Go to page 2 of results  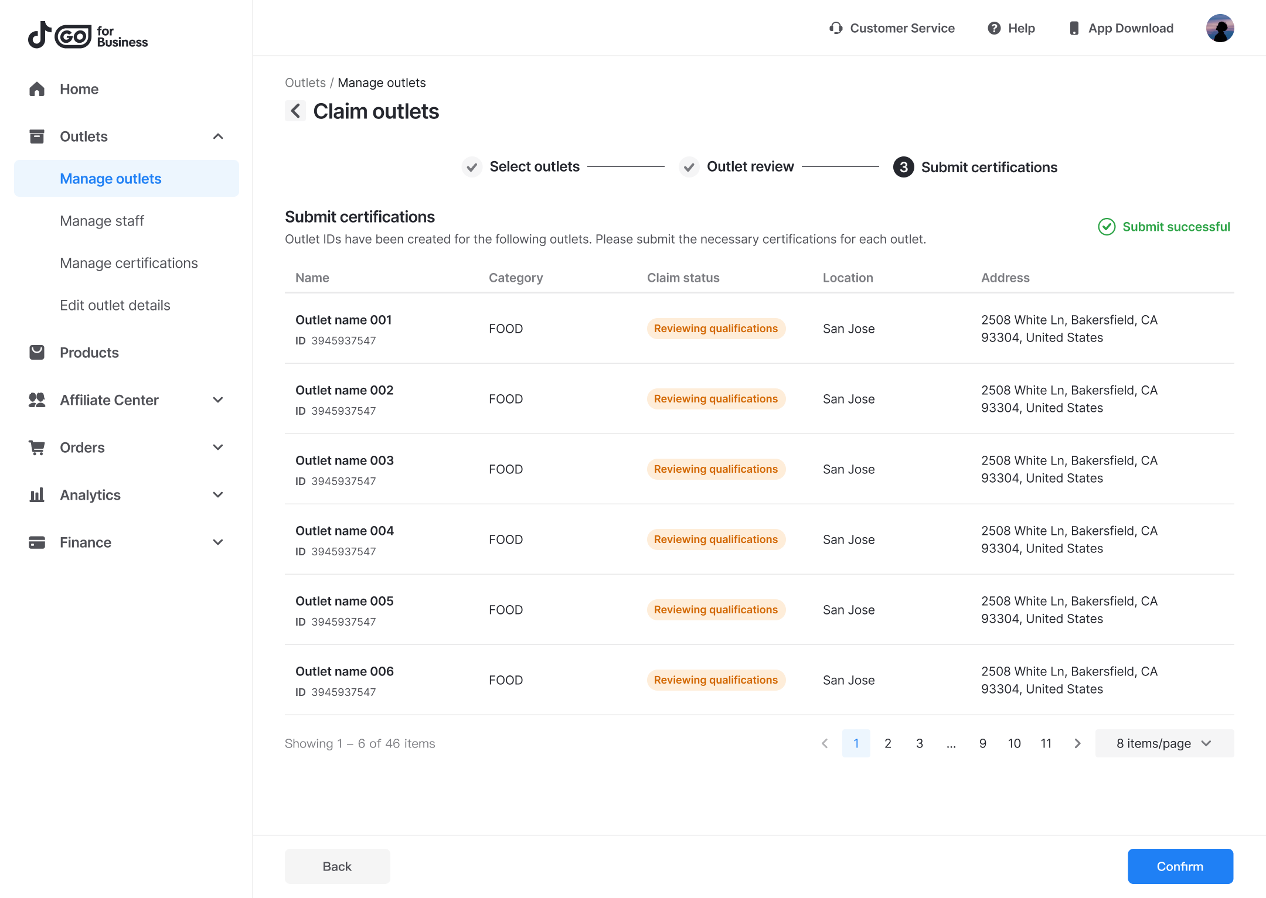(x=888, y=743)
